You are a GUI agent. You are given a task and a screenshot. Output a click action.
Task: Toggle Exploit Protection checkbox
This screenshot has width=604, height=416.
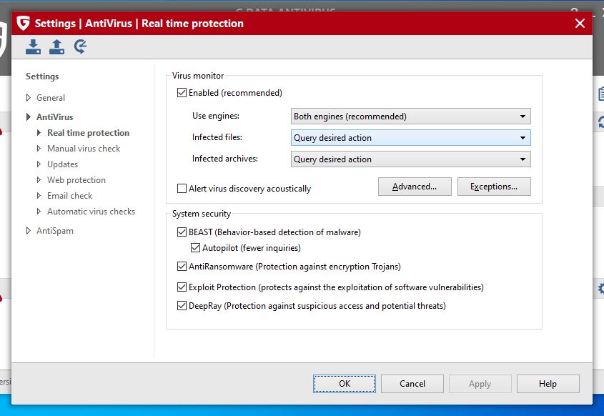[182, 287]
